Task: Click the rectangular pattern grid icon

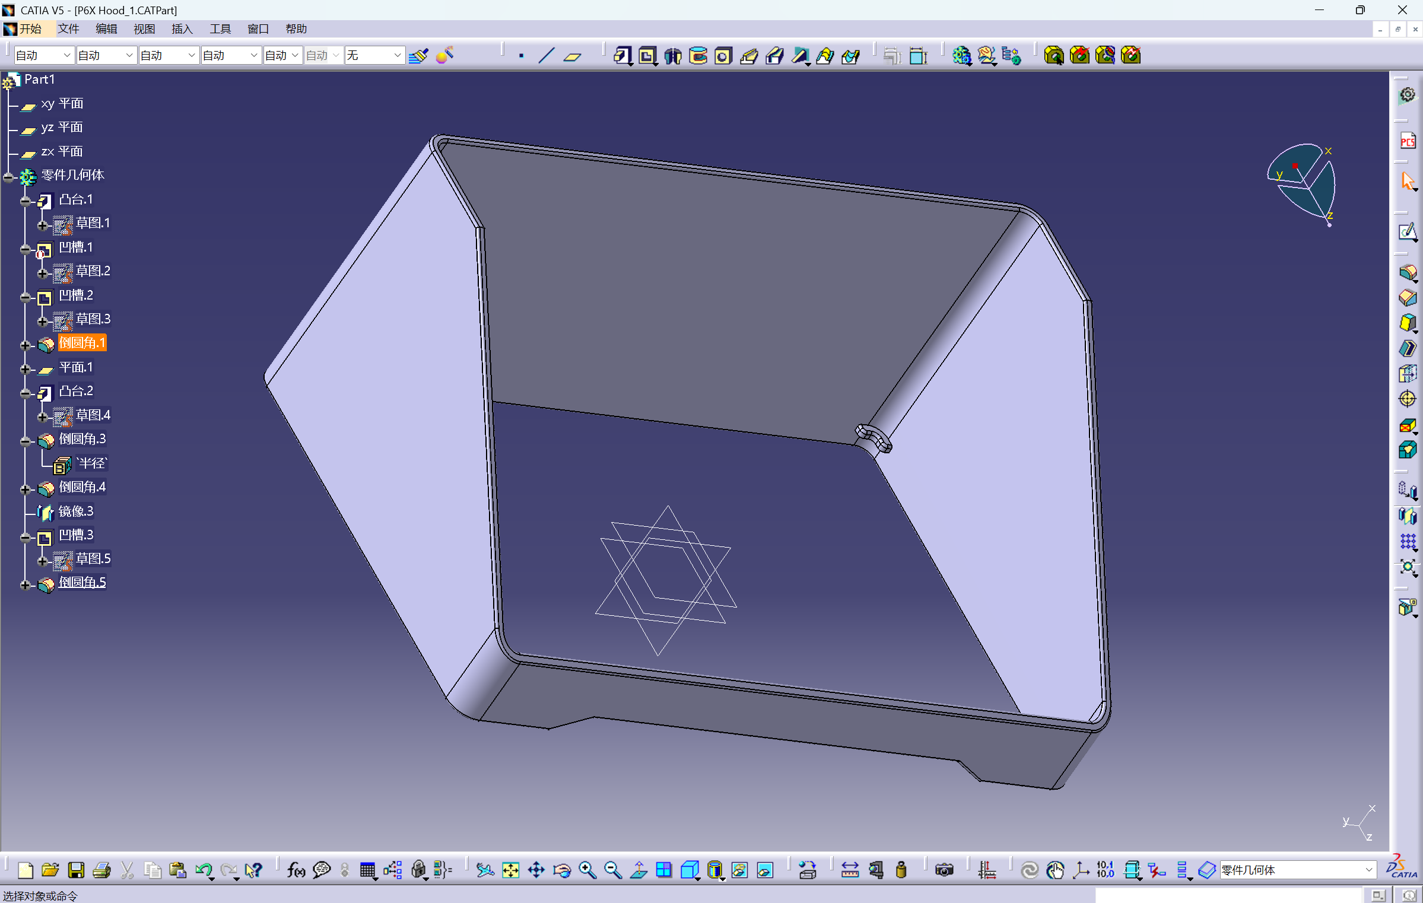Action: click(1408, 541)
